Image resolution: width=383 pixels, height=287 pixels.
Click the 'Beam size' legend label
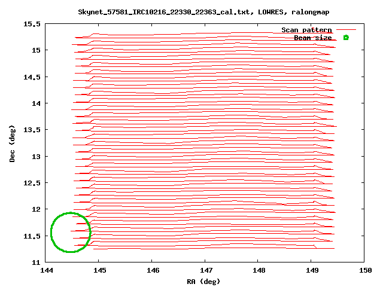click(312, 38)
